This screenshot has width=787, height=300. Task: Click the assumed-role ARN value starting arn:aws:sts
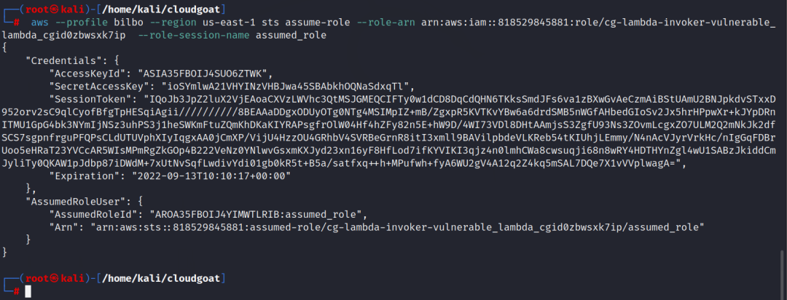tap(397, 227)
